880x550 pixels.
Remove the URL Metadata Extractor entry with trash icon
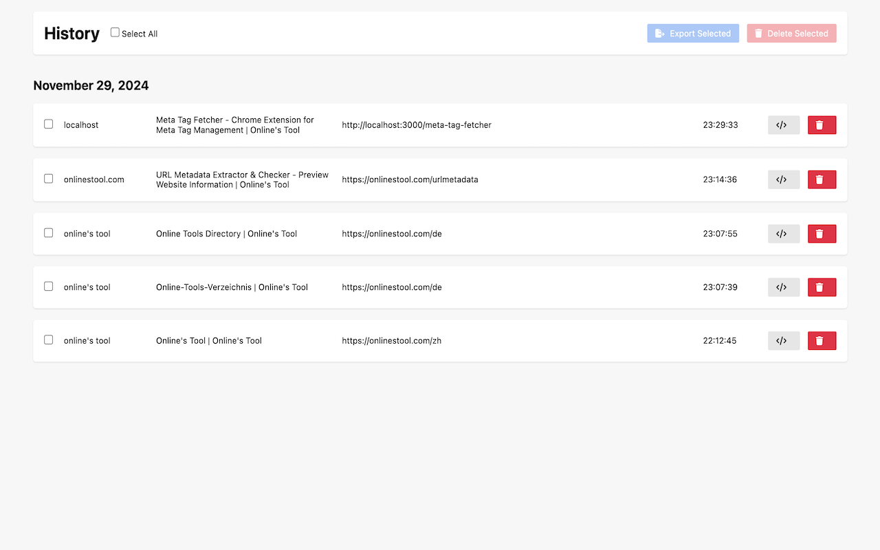tap(822, 179)
